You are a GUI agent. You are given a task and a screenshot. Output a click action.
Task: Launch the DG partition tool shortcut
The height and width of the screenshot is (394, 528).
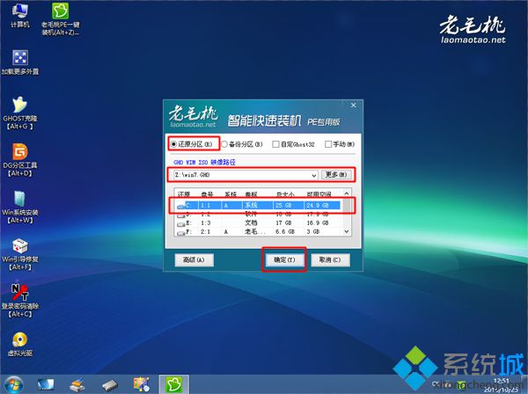click(x=20, y=160)
